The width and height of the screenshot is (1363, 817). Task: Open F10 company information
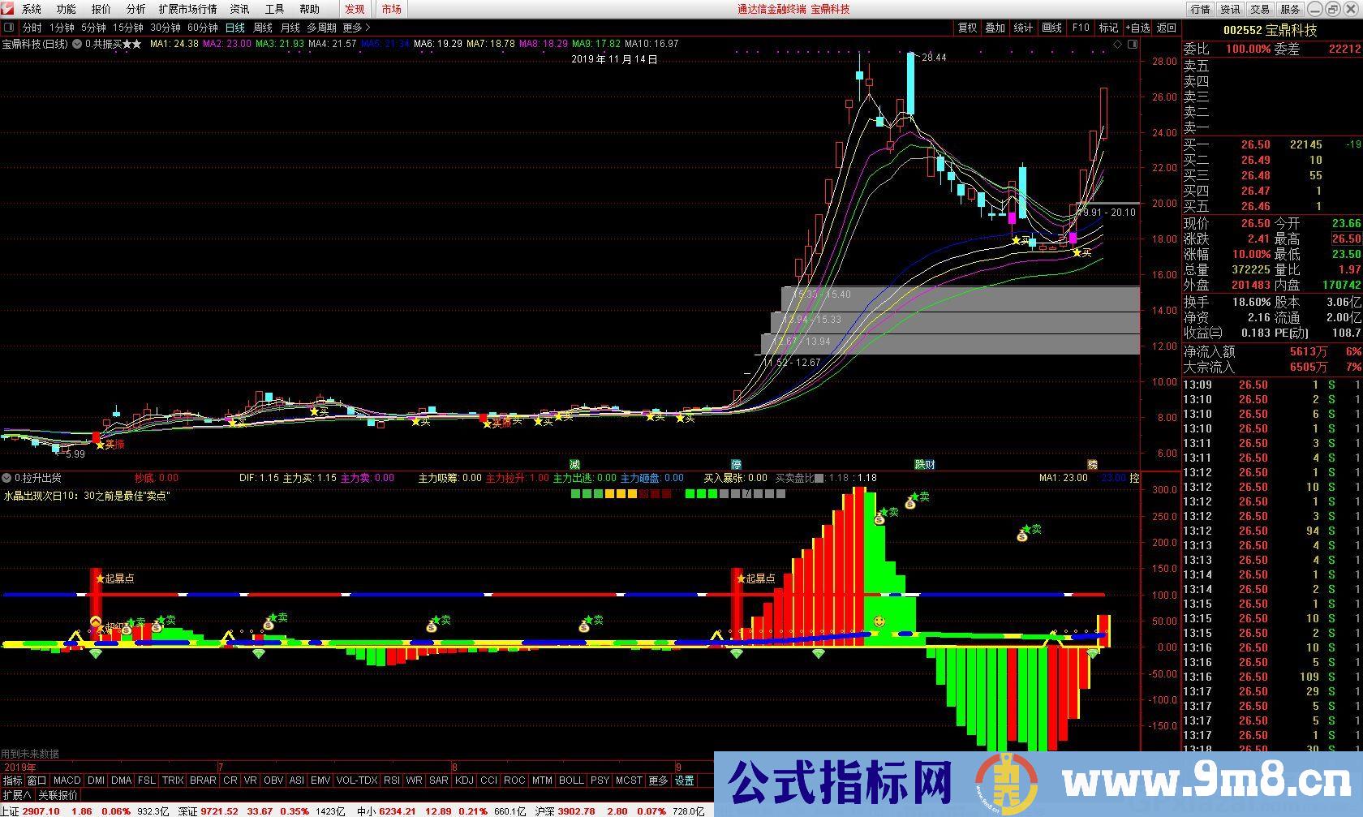[1081, 28]
